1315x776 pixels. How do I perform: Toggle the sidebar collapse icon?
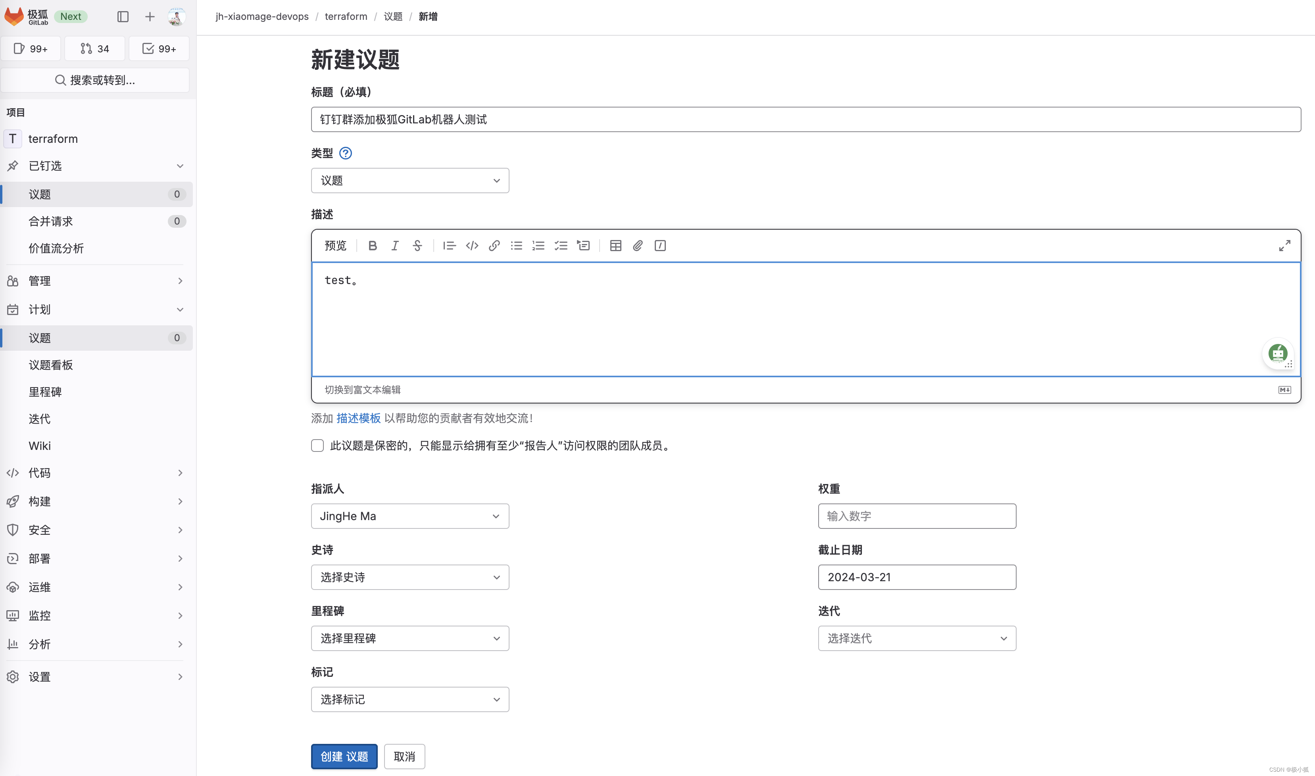(x=123, y=17)
